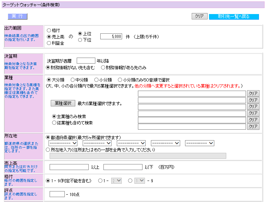The height and width of the screenshot is (202, 266).
Task: Click the 業種 section blue description text
Action: [x=23, y=91]
